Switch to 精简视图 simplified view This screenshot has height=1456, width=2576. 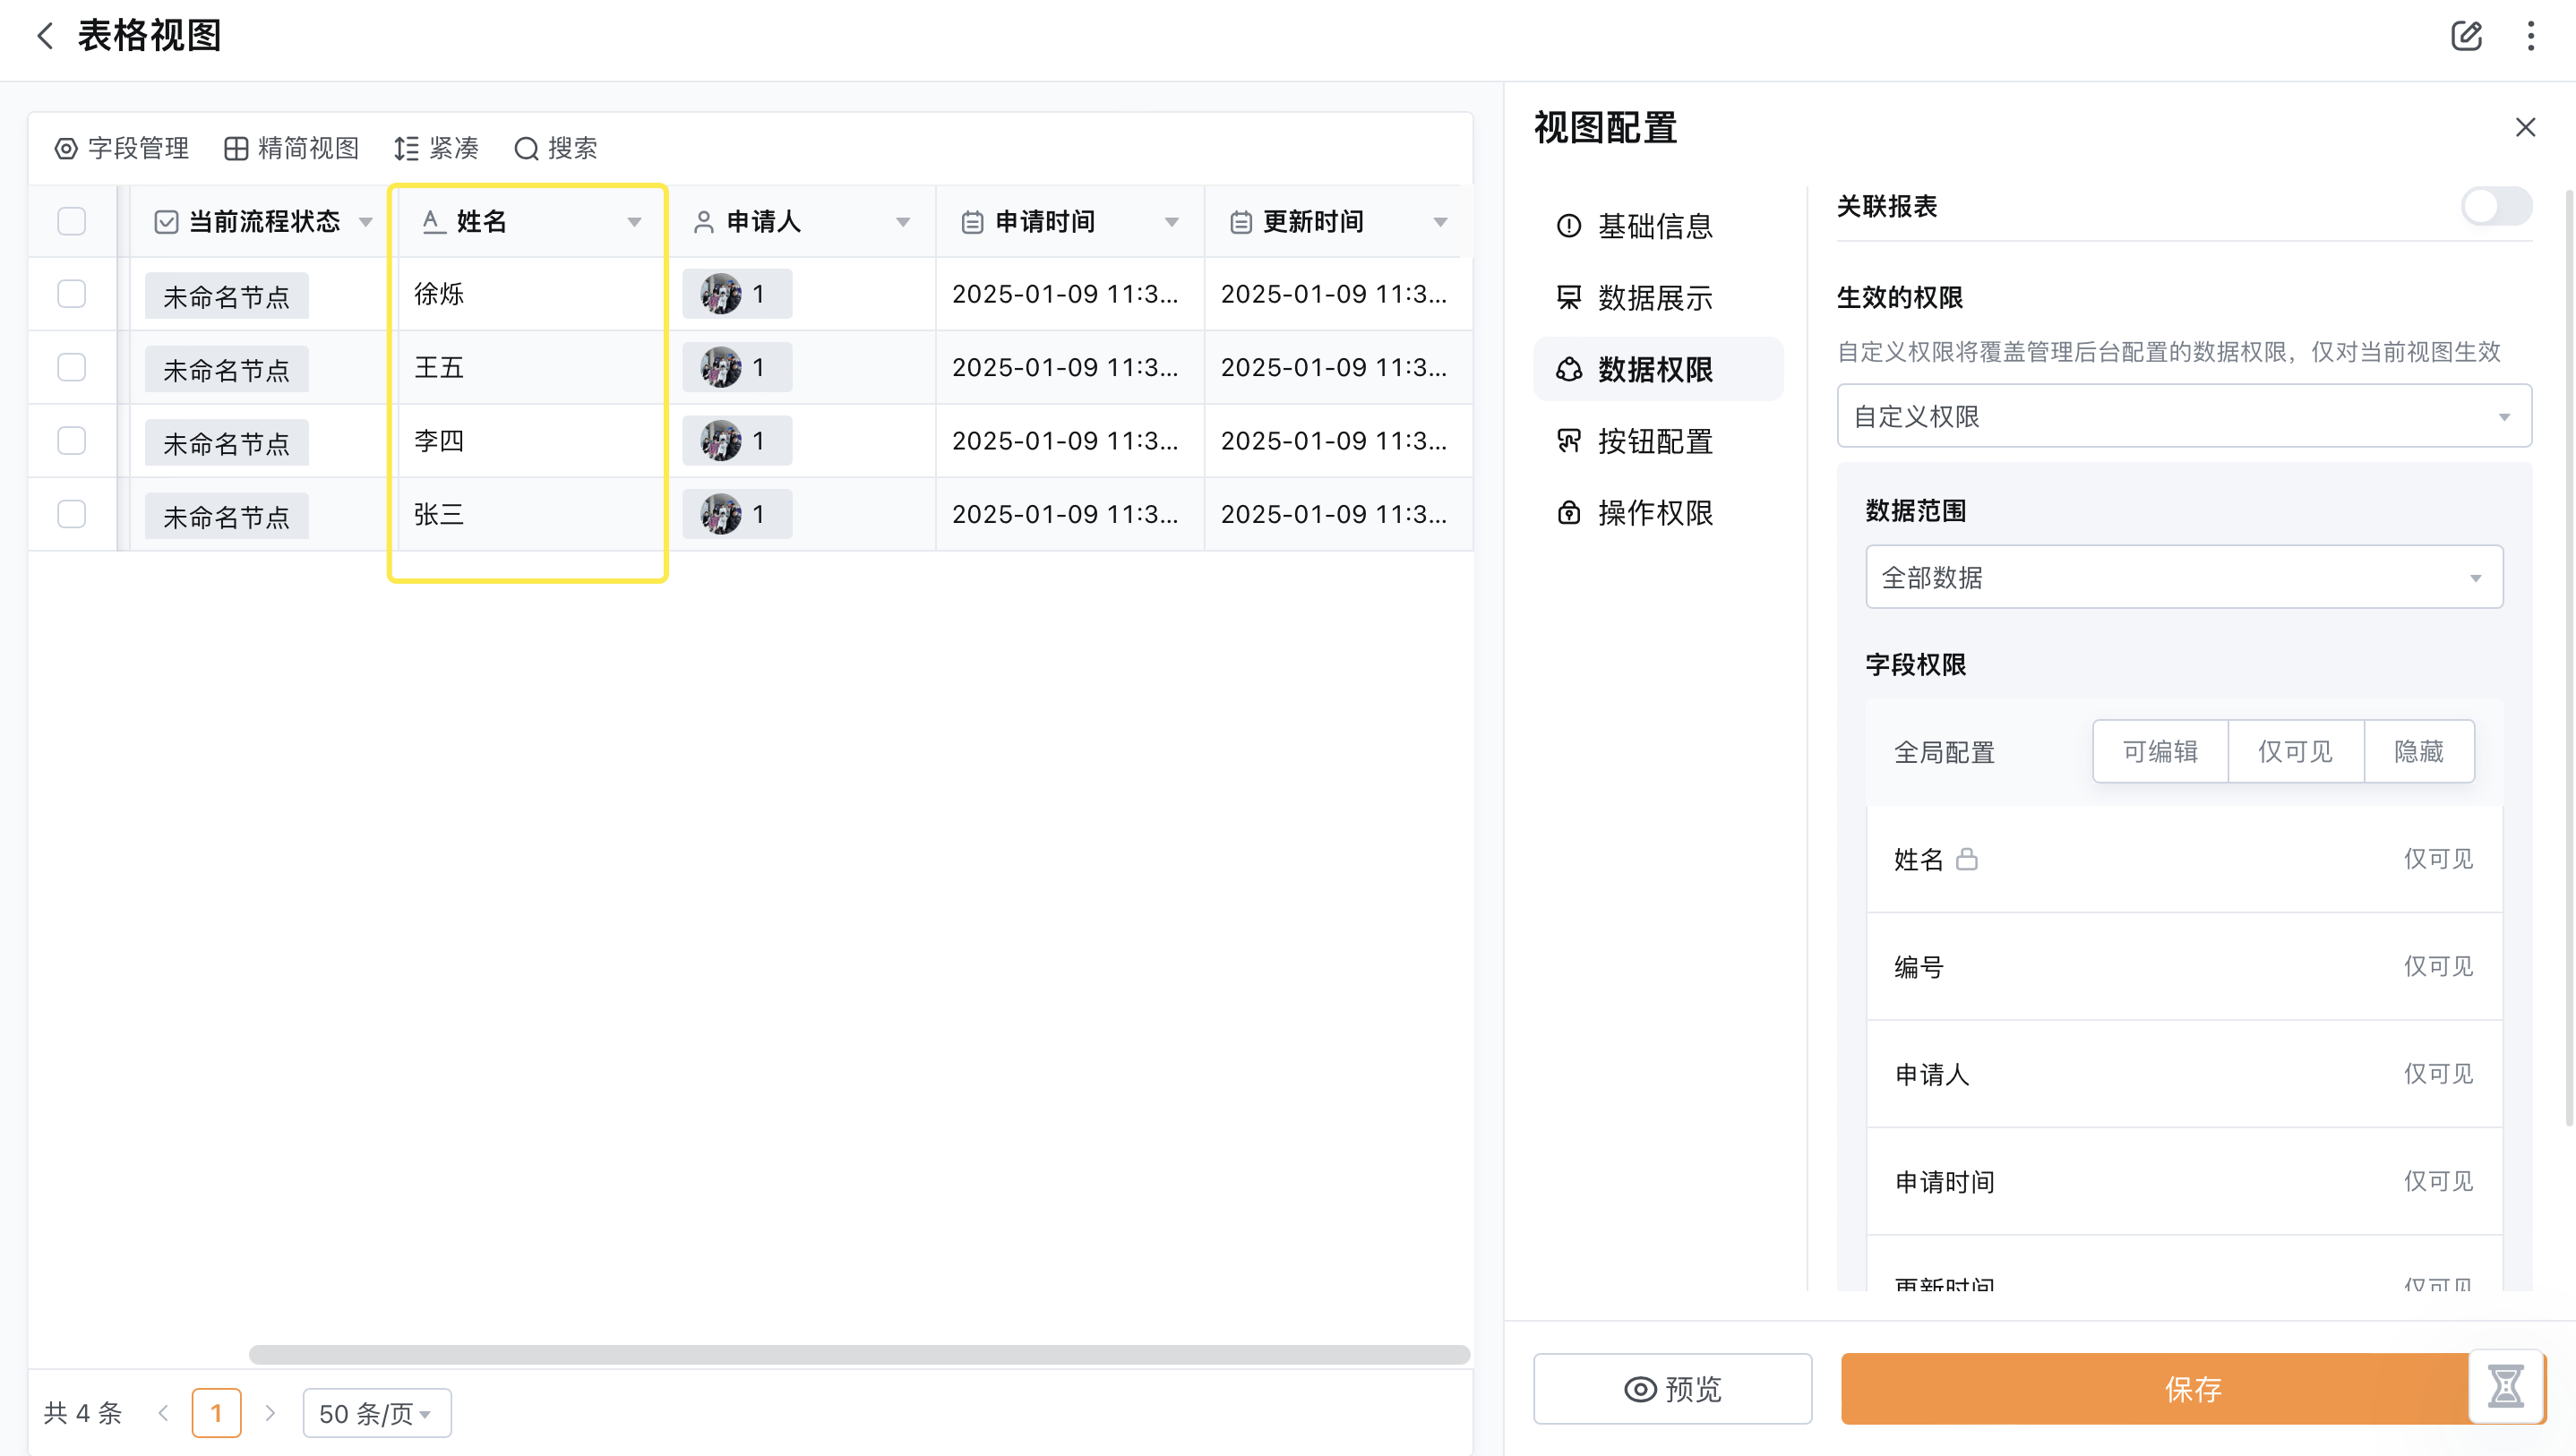coord(292,149)
